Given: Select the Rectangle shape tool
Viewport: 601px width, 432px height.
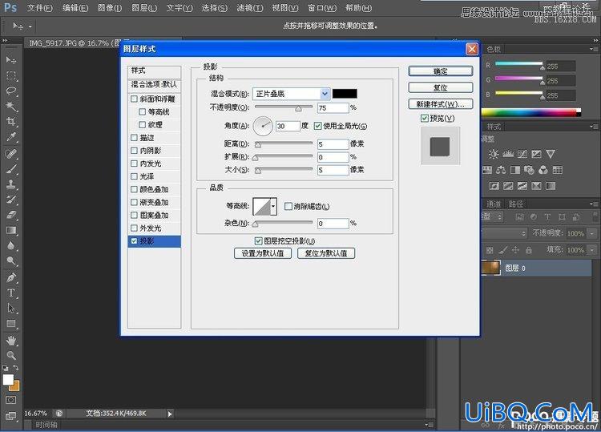Looking at the screenshot, I should (11, 324).
